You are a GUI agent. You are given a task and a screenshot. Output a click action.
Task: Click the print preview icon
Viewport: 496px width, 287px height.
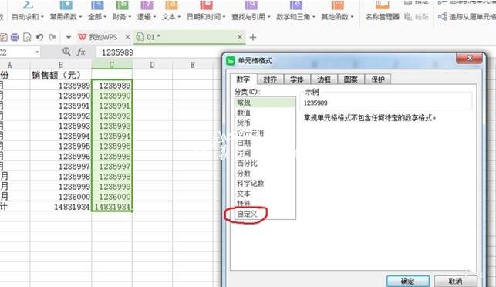tap(27, 37)
